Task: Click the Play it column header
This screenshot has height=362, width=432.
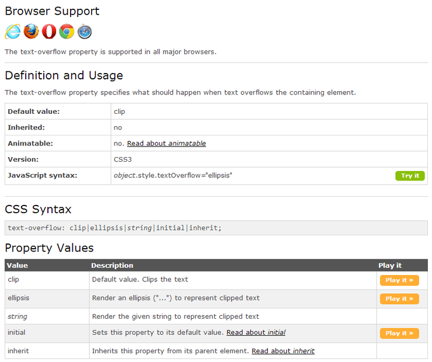Action: [x=390, y=266]
